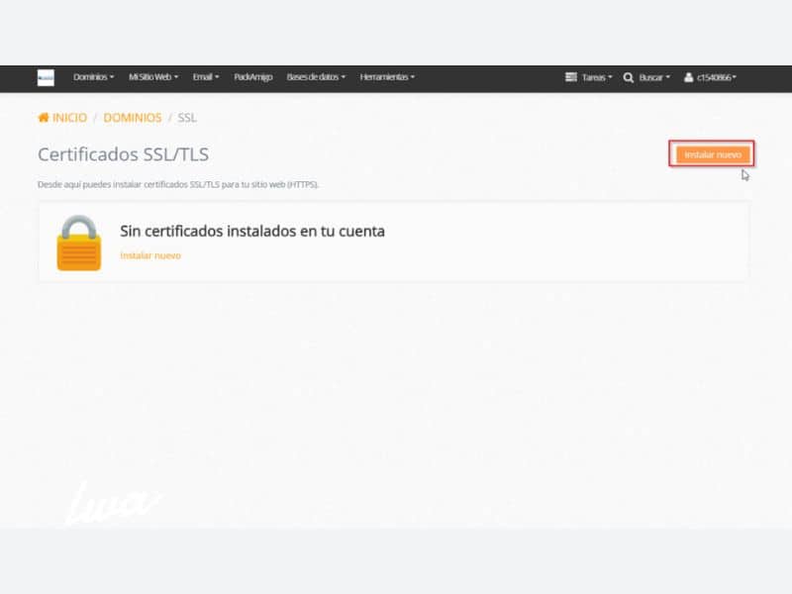Image resolution: width=792 pixels, height=594 pixels.
Task: Click the white signature watermark logo
Action: coord(111,505)
